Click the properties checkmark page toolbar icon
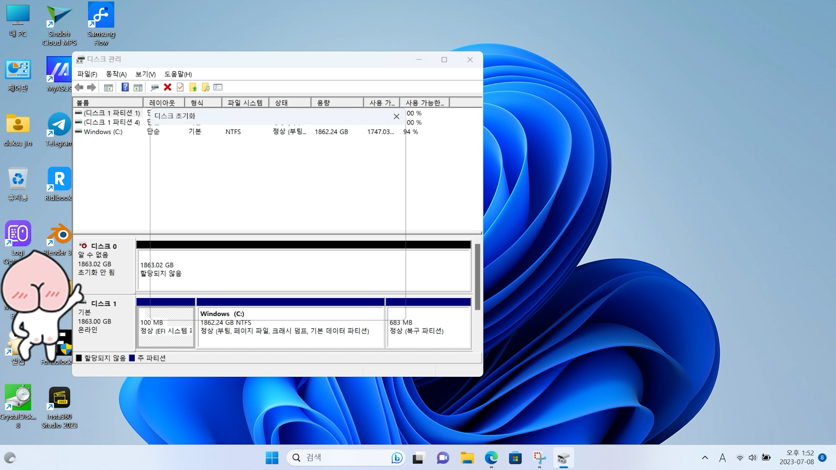The width and height of the screenshot is (836, 470). [180, 87]
